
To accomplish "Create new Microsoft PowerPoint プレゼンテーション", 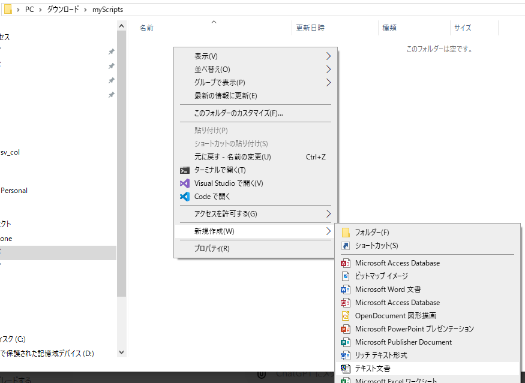I will click(x=428, y=329).
